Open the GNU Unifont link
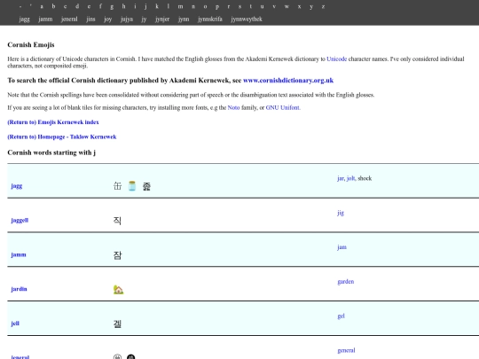The image size is (479, 359). pyautogui.click(x=283, y=107)
